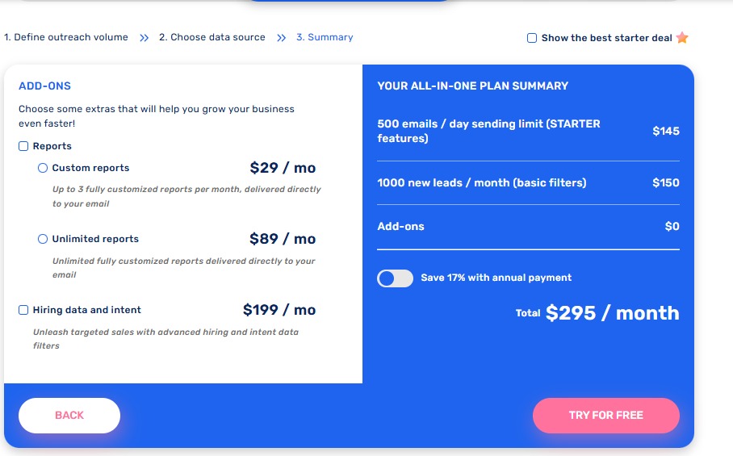Click the Total $295 / month amount
Screen dimensions: 733x456
(x=612, y=313)
